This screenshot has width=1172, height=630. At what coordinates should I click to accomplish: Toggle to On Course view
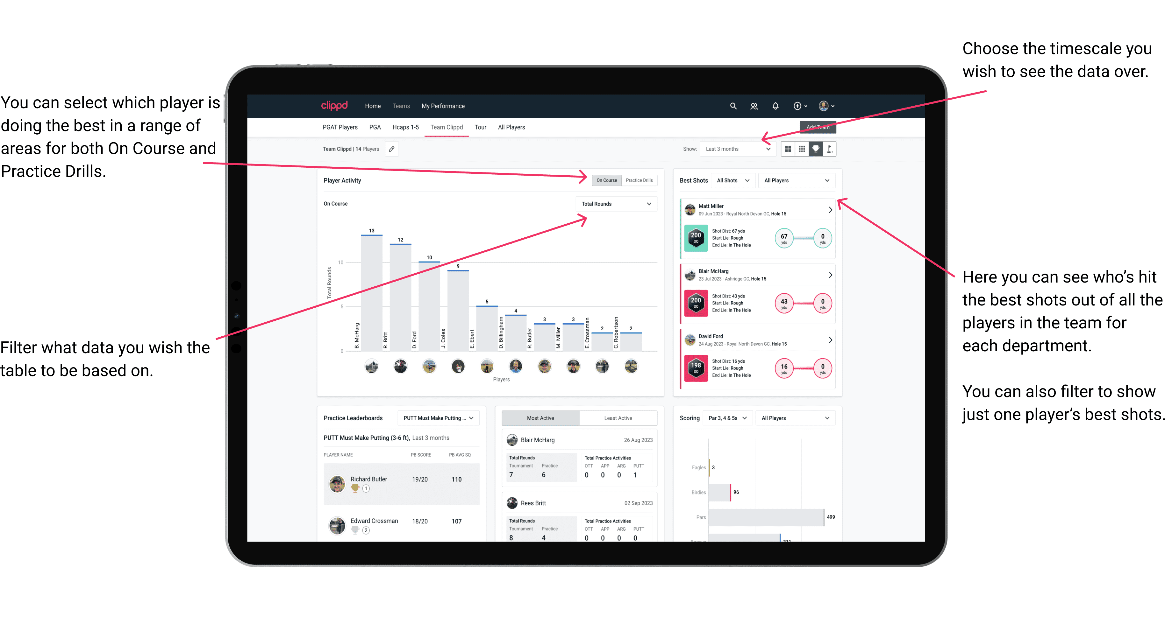608,180
